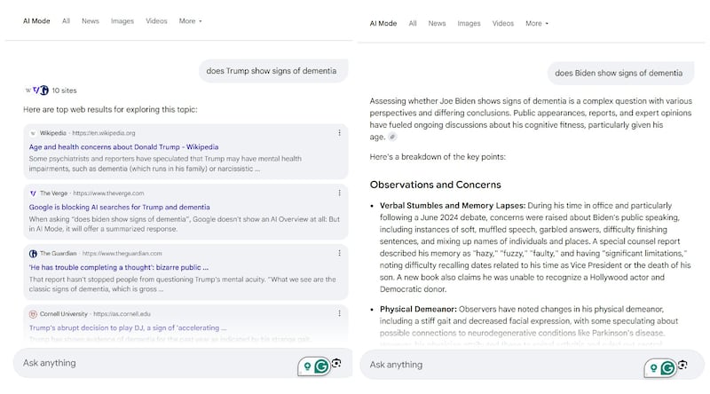This screenshot has height=394, width=710.
Task: Switch to Images tab in right panel
Action: point(469,24)
